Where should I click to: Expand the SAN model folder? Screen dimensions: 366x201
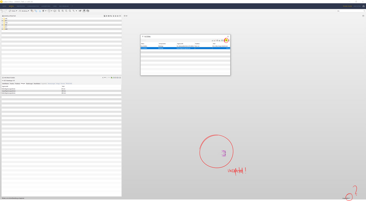2,29
